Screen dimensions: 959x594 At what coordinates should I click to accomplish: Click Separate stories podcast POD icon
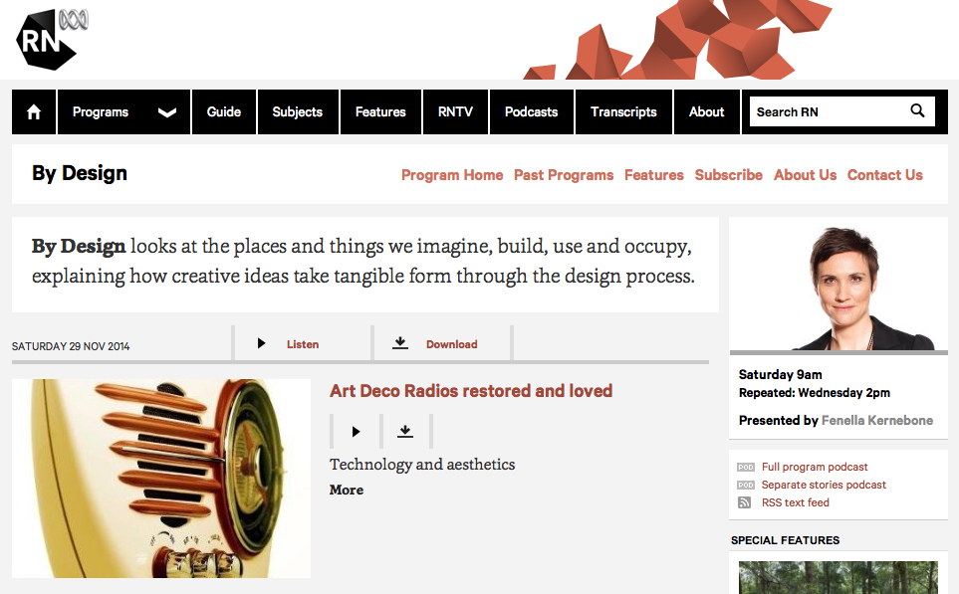(745, 486)
